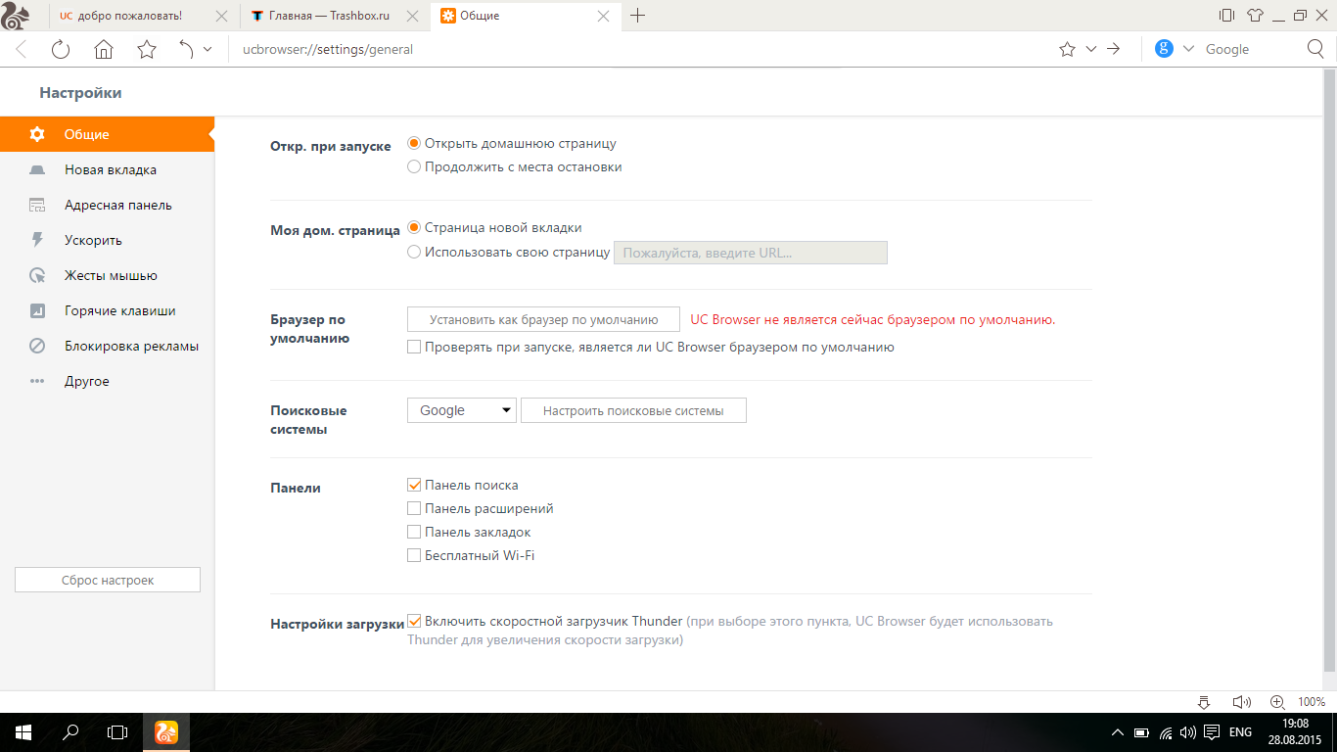Enable the "Бесплатный Wi-Fi" checkbox
Viewport: 1337px width, 752px height.
414,555
